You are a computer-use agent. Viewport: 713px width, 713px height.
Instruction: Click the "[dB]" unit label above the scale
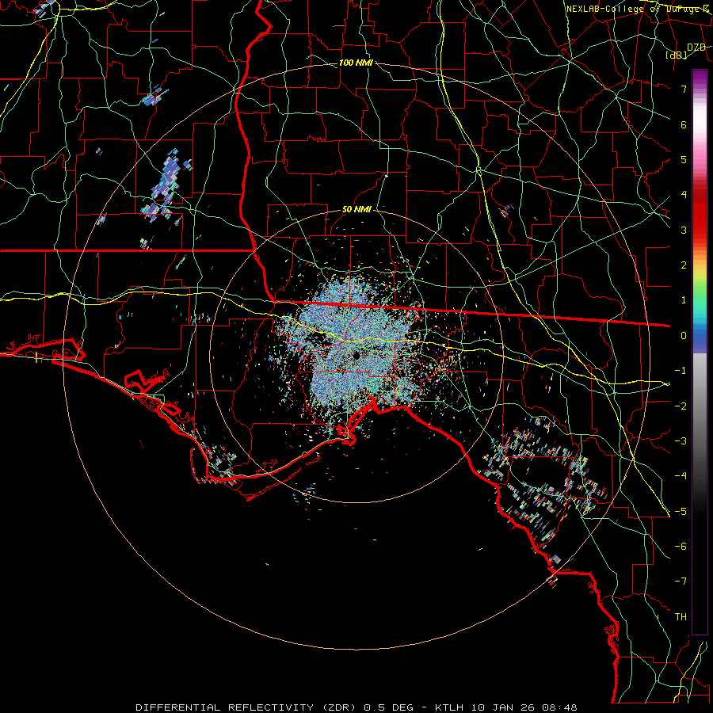(676, 55)
